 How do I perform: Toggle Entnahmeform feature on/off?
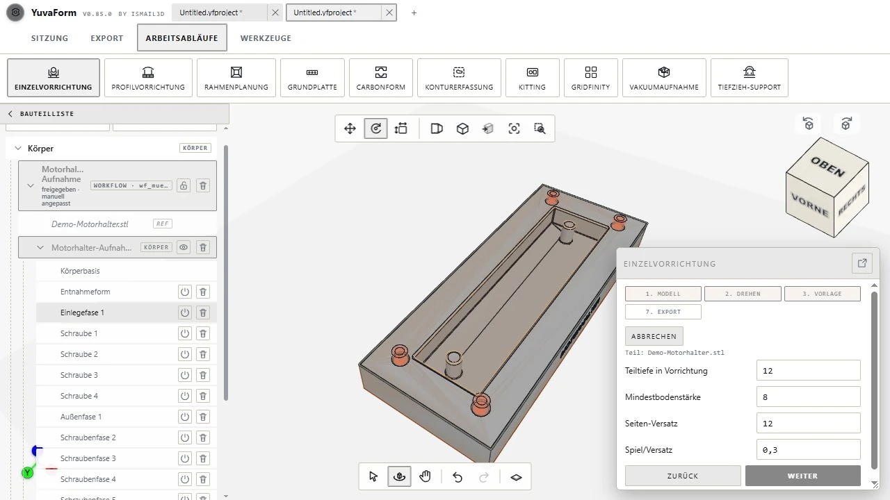click(184, 292)
